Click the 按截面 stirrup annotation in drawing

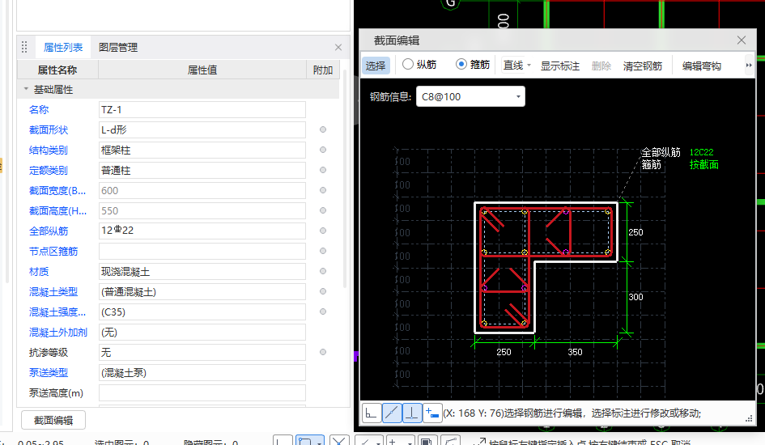[703, 165]
